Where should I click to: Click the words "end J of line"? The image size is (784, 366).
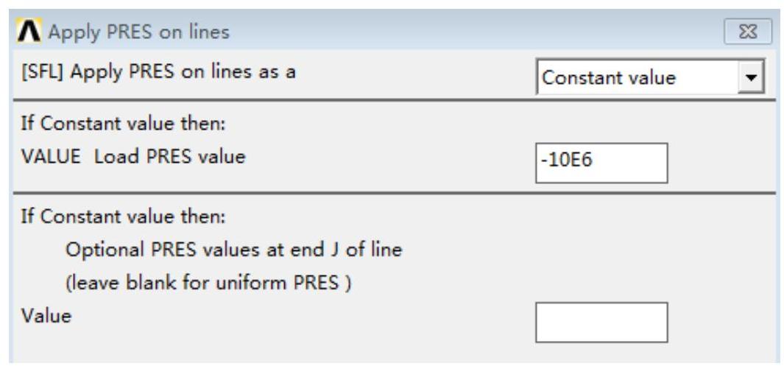click(361, 250)
